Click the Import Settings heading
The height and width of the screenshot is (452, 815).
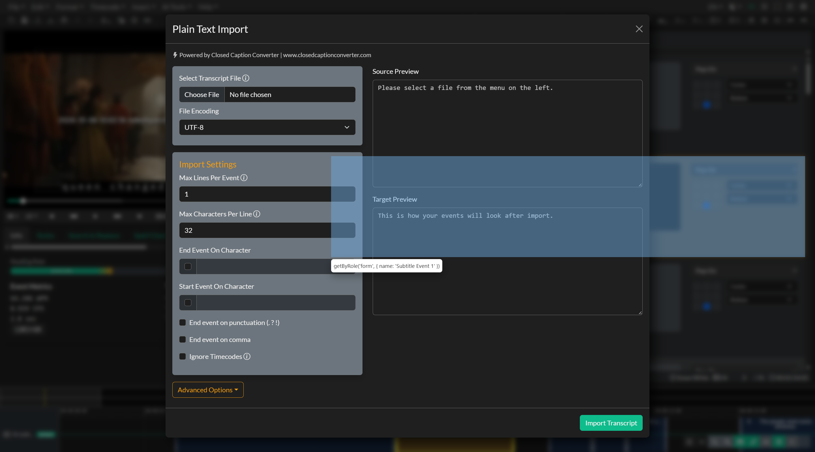[207, 164]
